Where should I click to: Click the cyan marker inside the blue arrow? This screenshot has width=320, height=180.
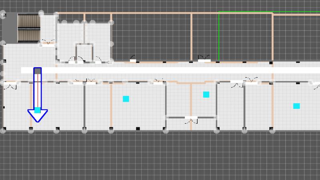[x=37, y=110]
